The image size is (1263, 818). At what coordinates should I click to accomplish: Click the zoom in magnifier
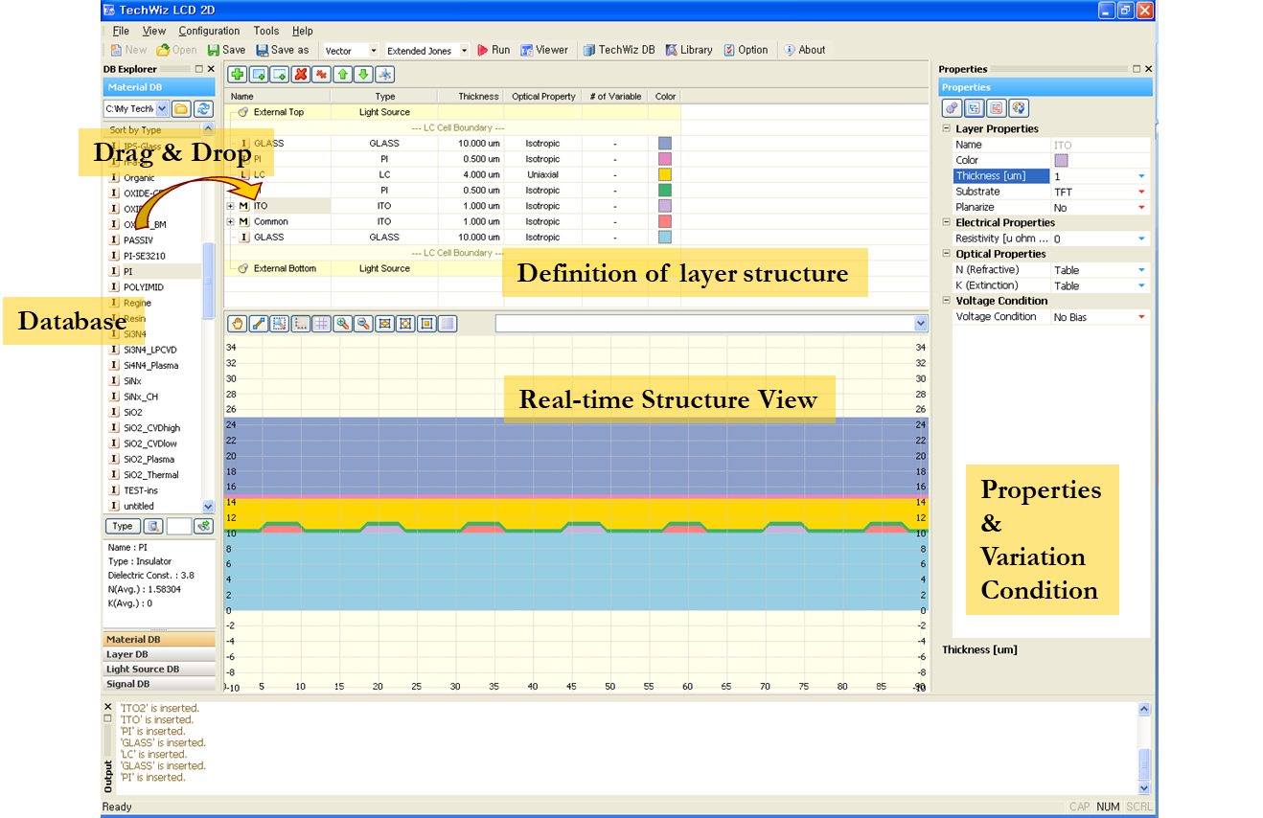click(342, 324)
